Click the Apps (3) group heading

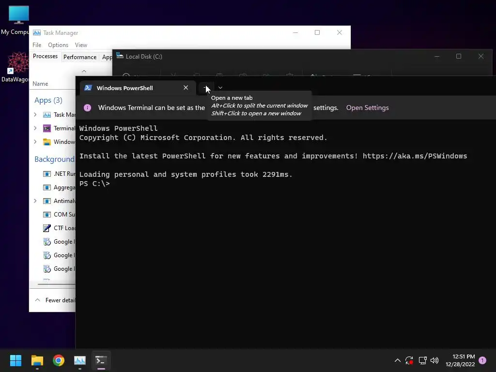click(48, 100)
